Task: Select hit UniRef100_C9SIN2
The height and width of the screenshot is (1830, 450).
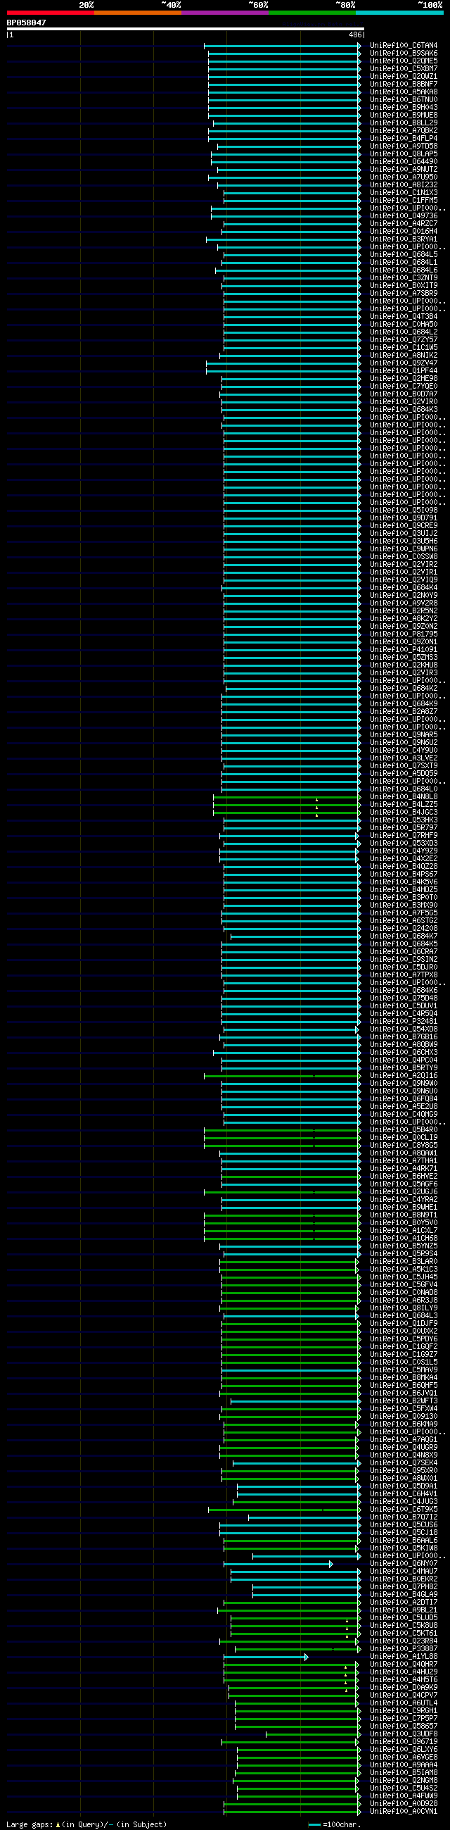Action: pos(404,960)
